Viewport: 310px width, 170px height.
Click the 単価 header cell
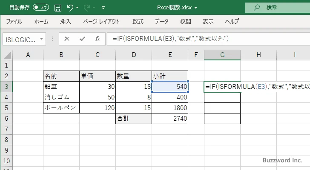pyautogui.click(x=98, y=76)
